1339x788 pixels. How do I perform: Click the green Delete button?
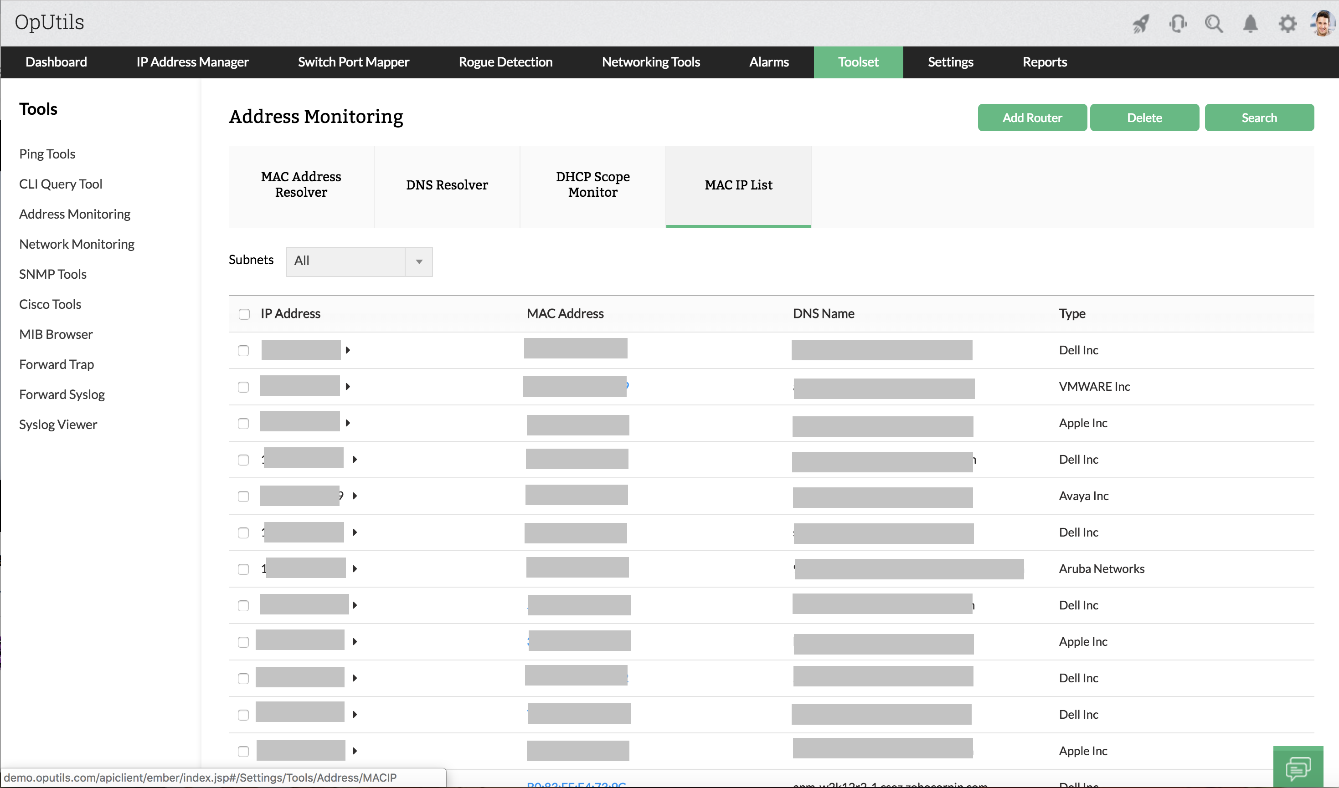pos(1144,118)
